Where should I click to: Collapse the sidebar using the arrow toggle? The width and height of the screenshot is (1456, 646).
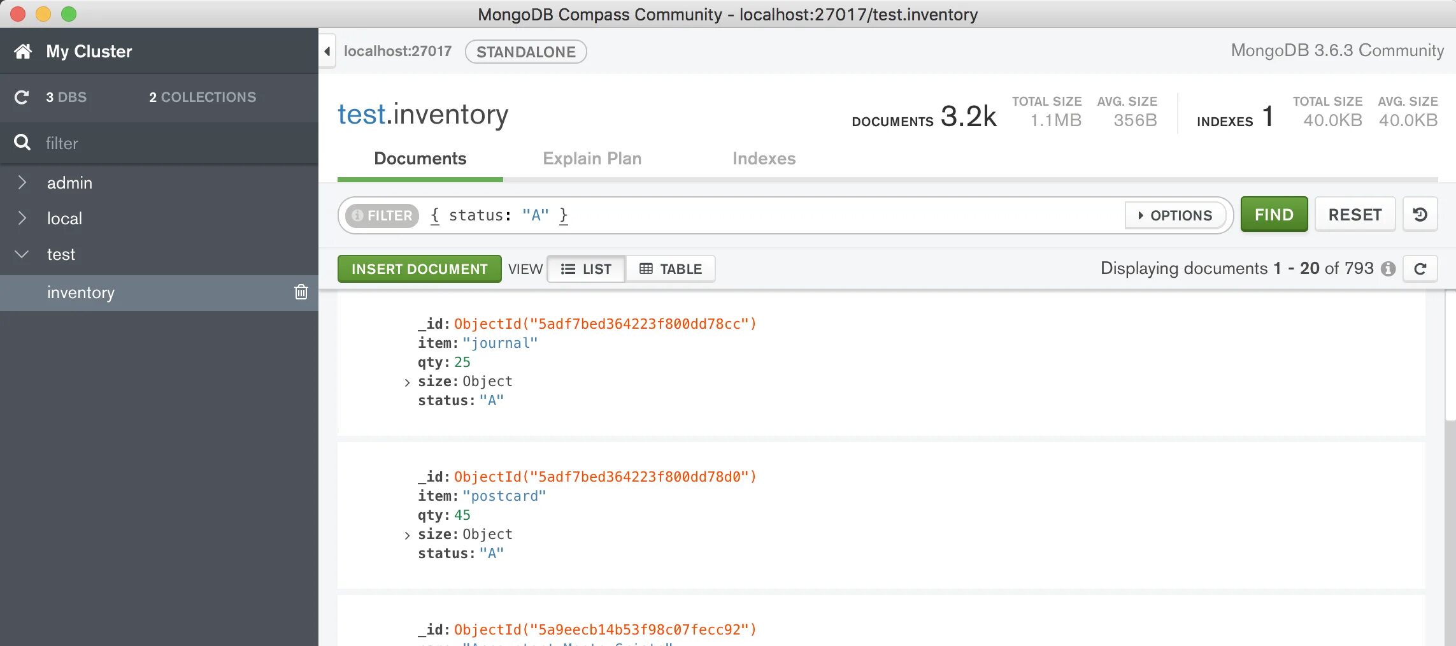[x=327, y=51]
